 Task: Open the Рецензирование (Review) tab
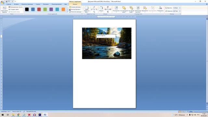click(57, 4)
